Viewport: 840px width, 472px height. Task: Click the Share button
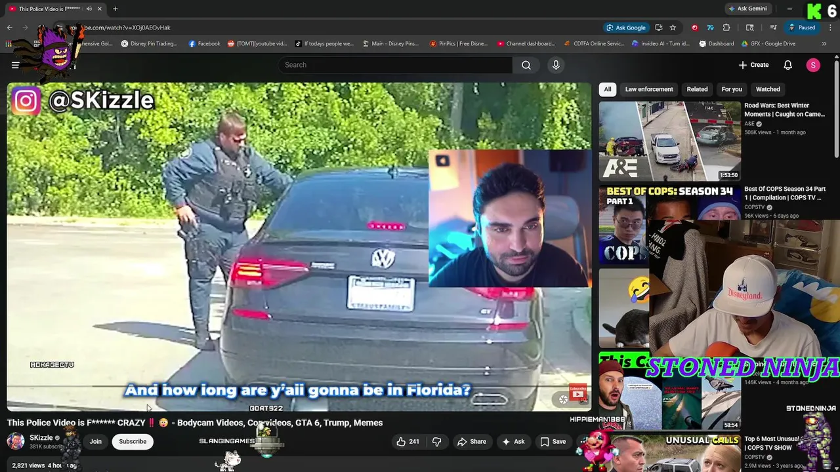click(x=472, y=442)
